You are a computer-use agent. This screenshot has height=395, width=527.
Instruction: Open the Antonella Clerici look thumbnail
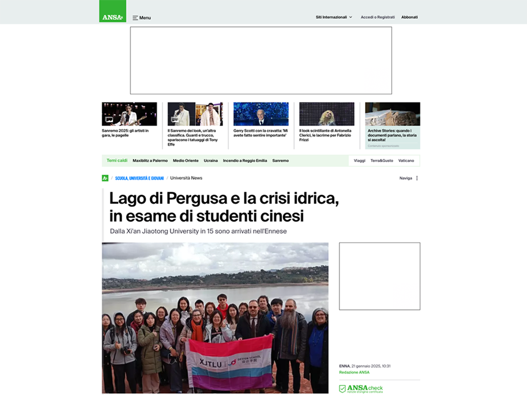coord(327,114)
